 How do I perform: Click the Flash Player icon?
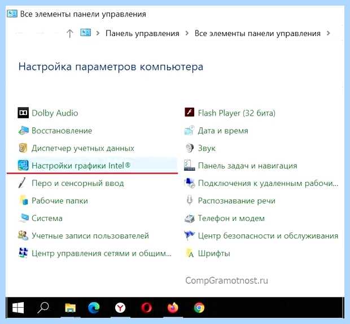click(190, 112)
